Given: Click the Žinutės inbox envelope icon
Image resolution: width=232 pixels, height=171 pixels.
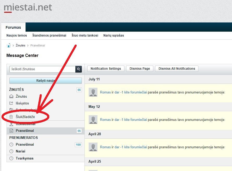Looking at the screenshot, I should [x=11, y=97].
